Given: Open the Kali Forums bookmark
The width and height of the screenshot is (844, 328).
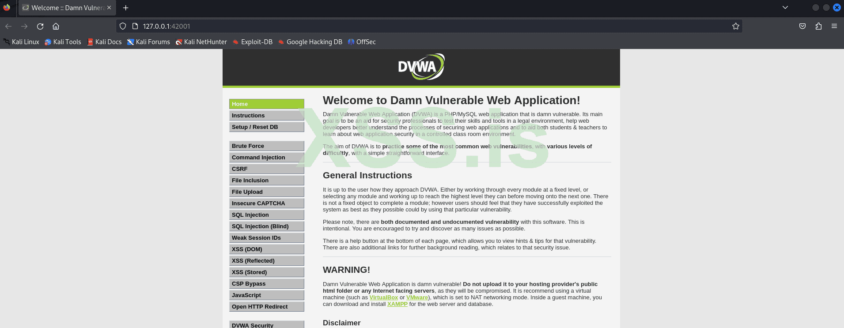Looking at the screenshot, I should tap(148, 42).
